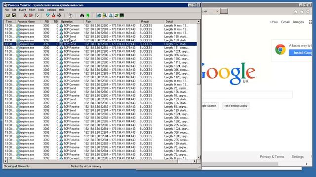316x177 pixels.
Task: Select the last TCP Connect row to 173.194.41.191:443
Action: pyautogui.click(x=100, y=158)
